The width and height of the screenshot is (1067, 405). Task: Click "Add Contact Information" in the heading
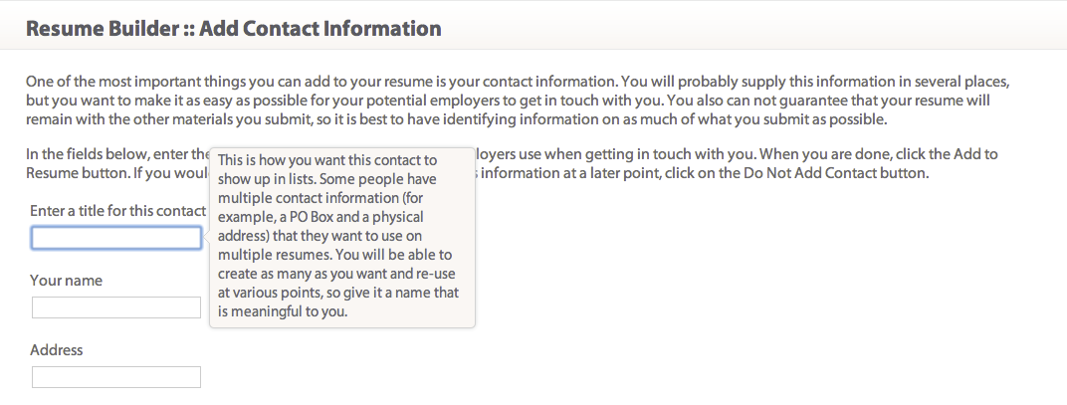(320, 29)
